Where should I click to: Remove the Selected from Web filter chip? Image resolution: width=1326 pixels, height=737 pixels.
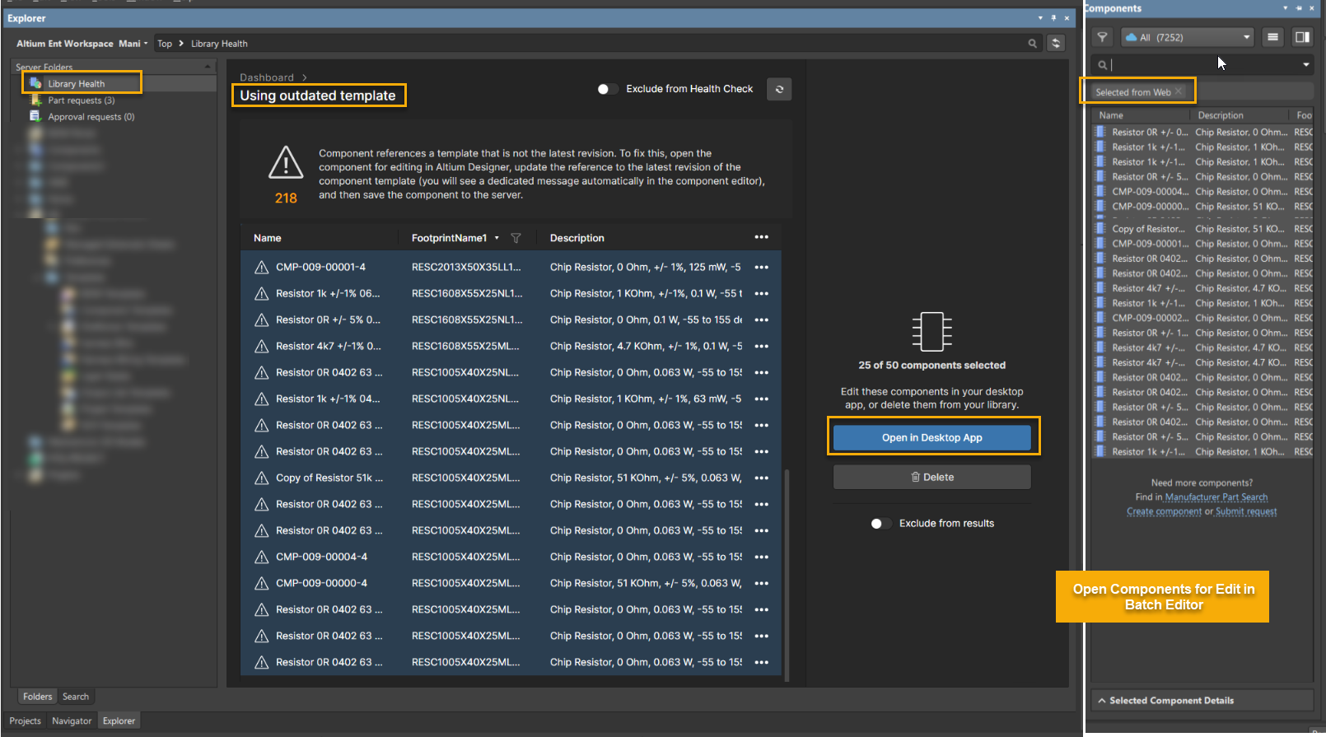1179,91
